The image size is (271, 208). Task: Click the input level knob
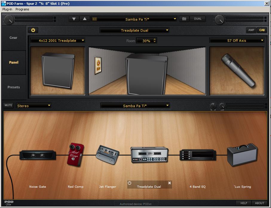(x=9, y=19)
